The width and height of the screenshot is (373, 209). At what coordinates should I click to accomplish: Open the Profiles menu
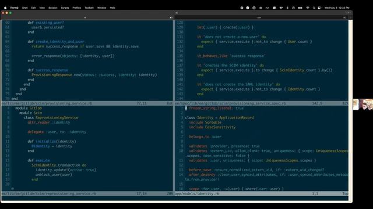76,8
